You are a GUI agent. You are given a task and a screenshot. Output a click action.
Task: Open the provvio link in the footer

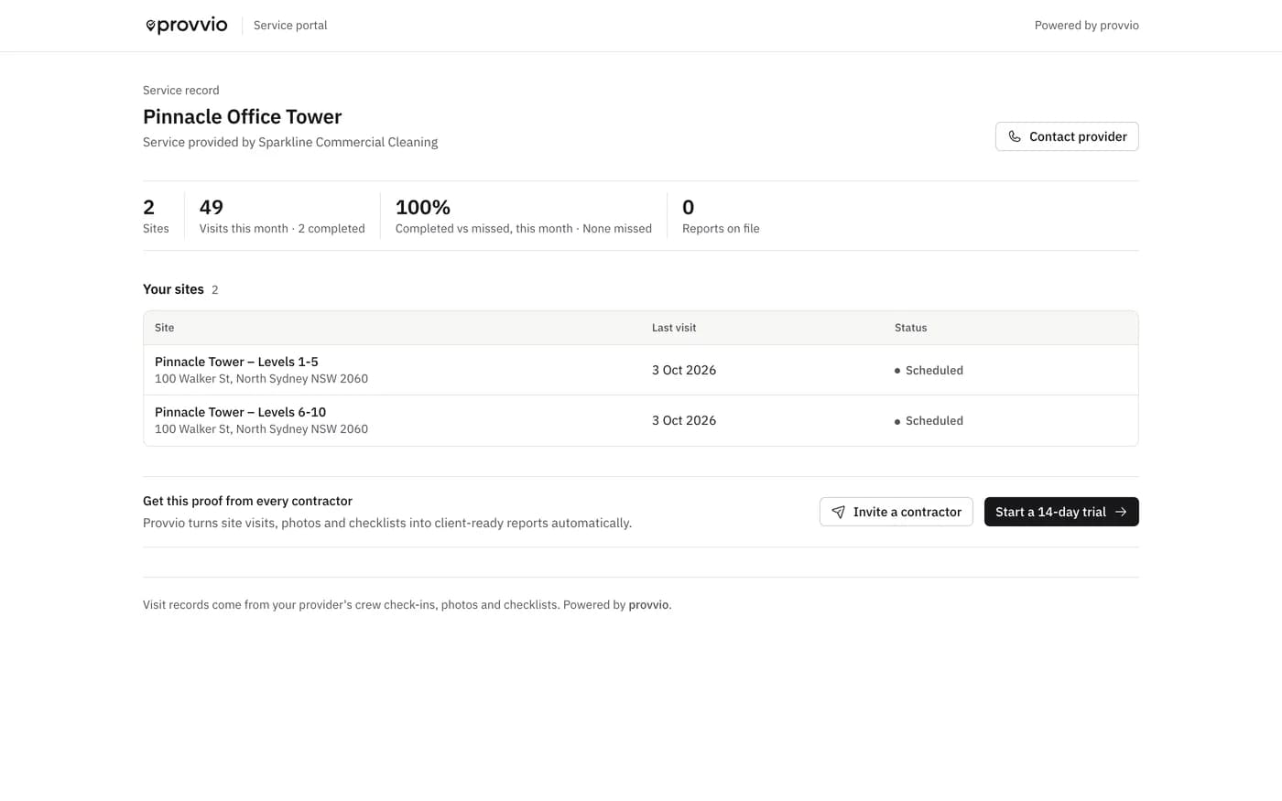point(648,605)
